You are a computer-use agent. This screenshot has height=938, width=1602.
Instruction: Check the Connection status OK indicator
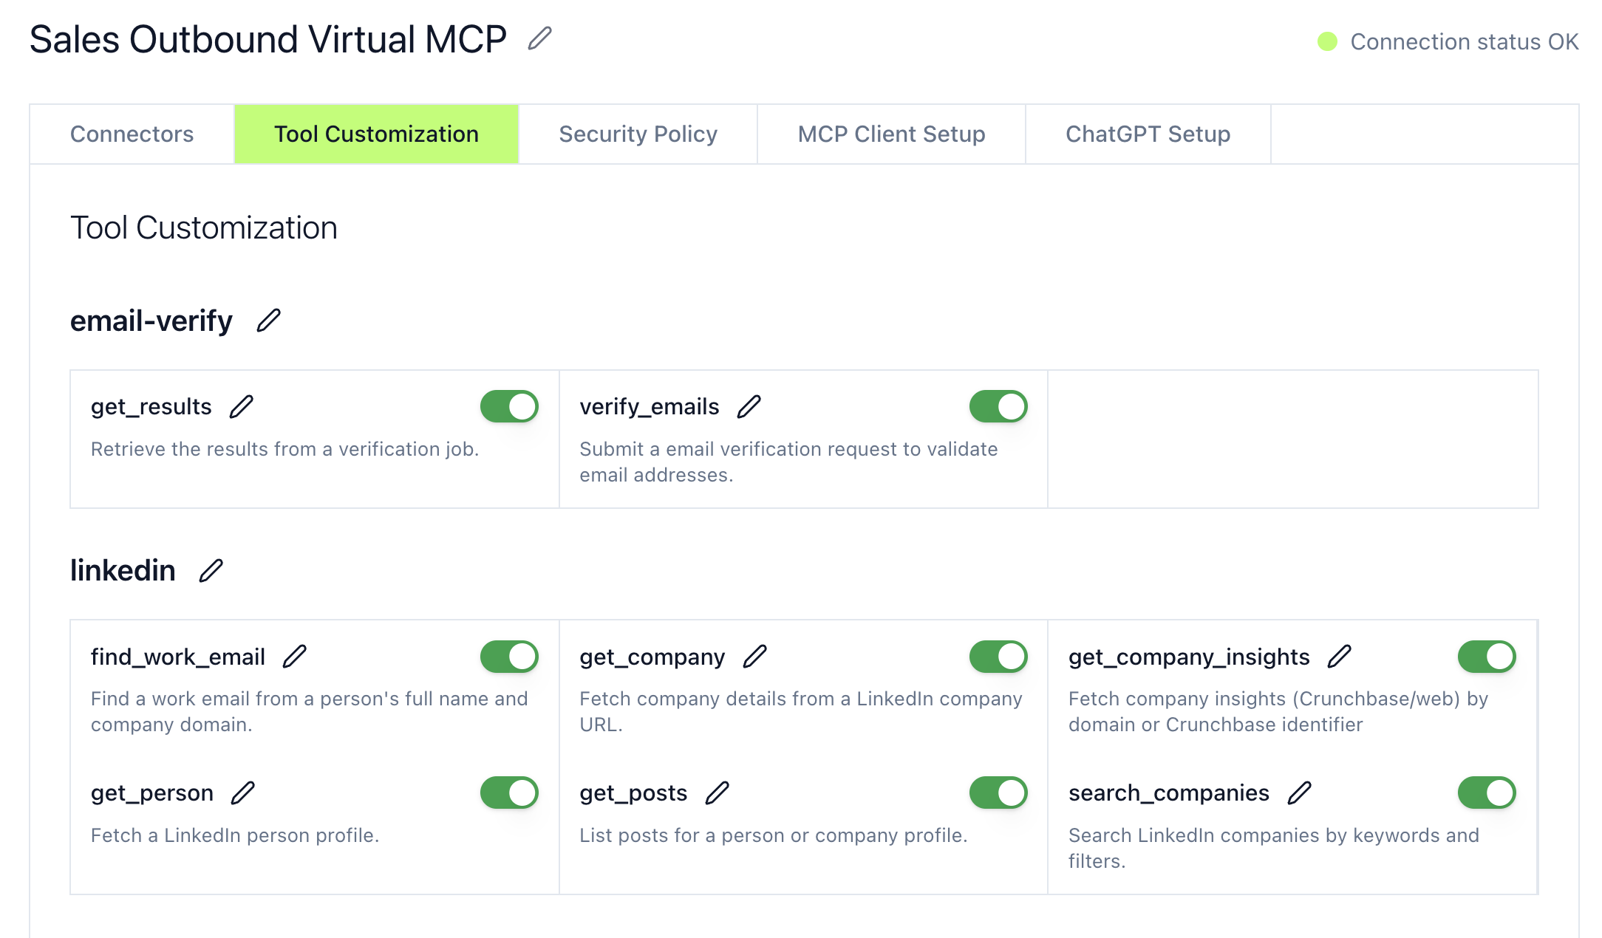[x=1463, y=41]
